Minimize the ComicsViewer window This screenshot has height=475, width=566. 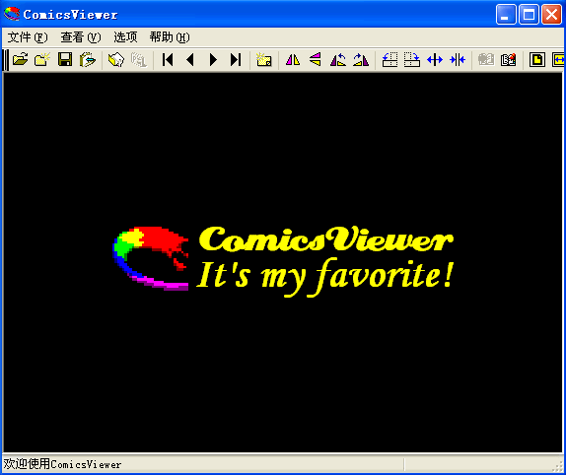point(506,15)
